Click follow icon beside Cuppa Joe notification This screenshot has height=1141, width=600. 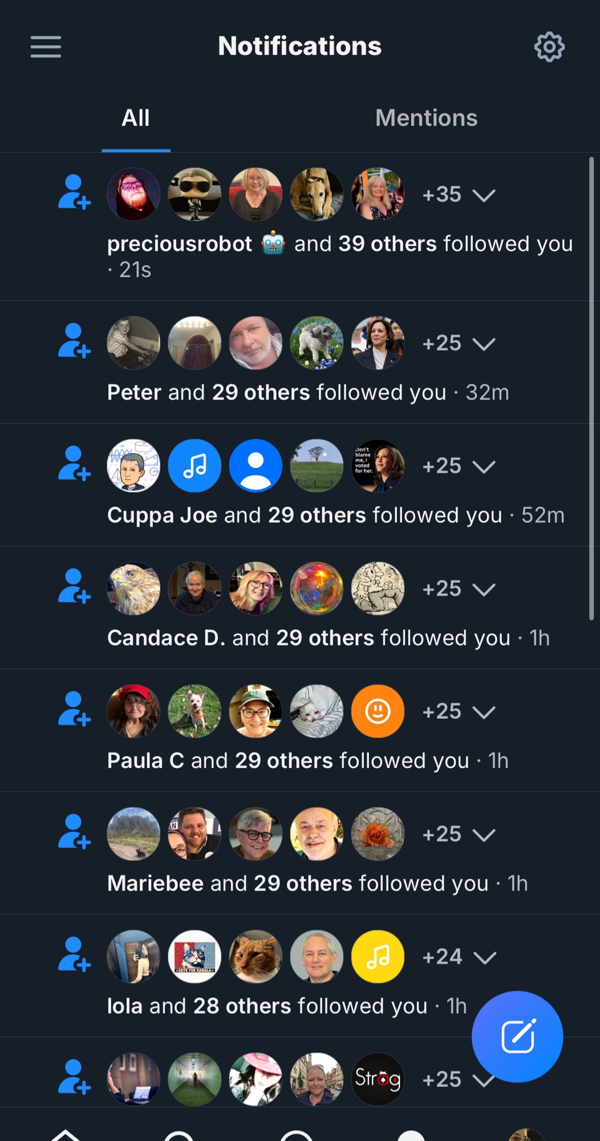click(x=74, y=463)
